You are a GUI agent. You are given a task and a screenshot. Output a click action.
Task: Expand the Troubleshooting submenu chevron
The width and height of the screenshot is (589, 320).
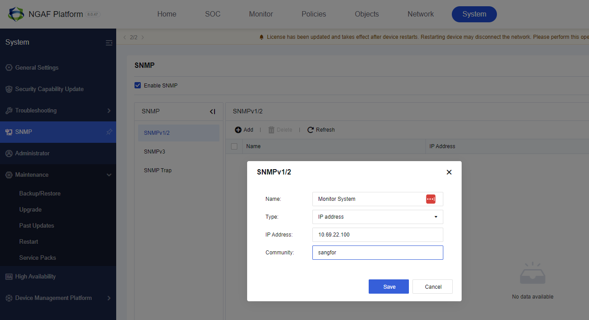click(109, 111)
